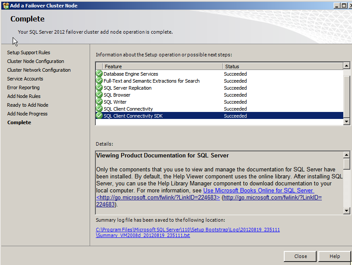Image resolution: width=352 pixels, height=265 pixels.
Task: Click the SQL Writer success checkmark icon
Action: point(99,101)
